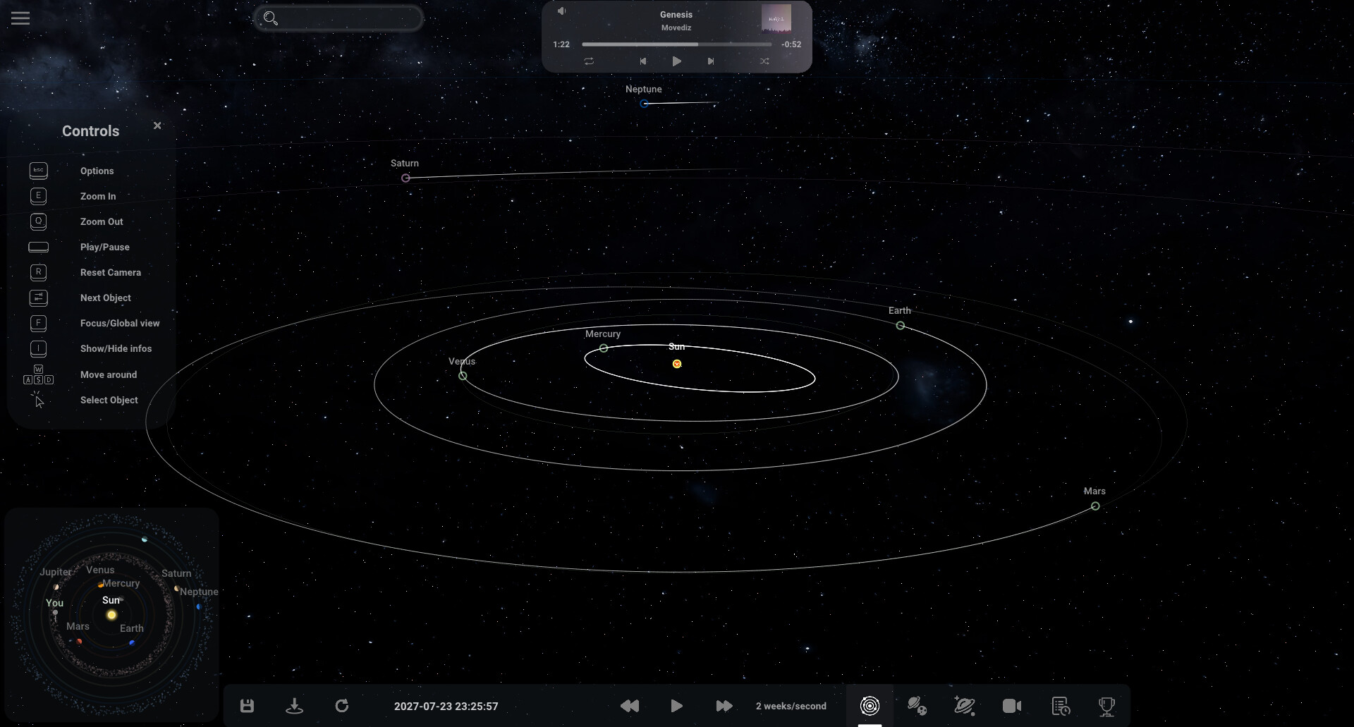This screenshot has height=727, width=1354.
Task: Skip to the next music track
Action: coord(711,61)
